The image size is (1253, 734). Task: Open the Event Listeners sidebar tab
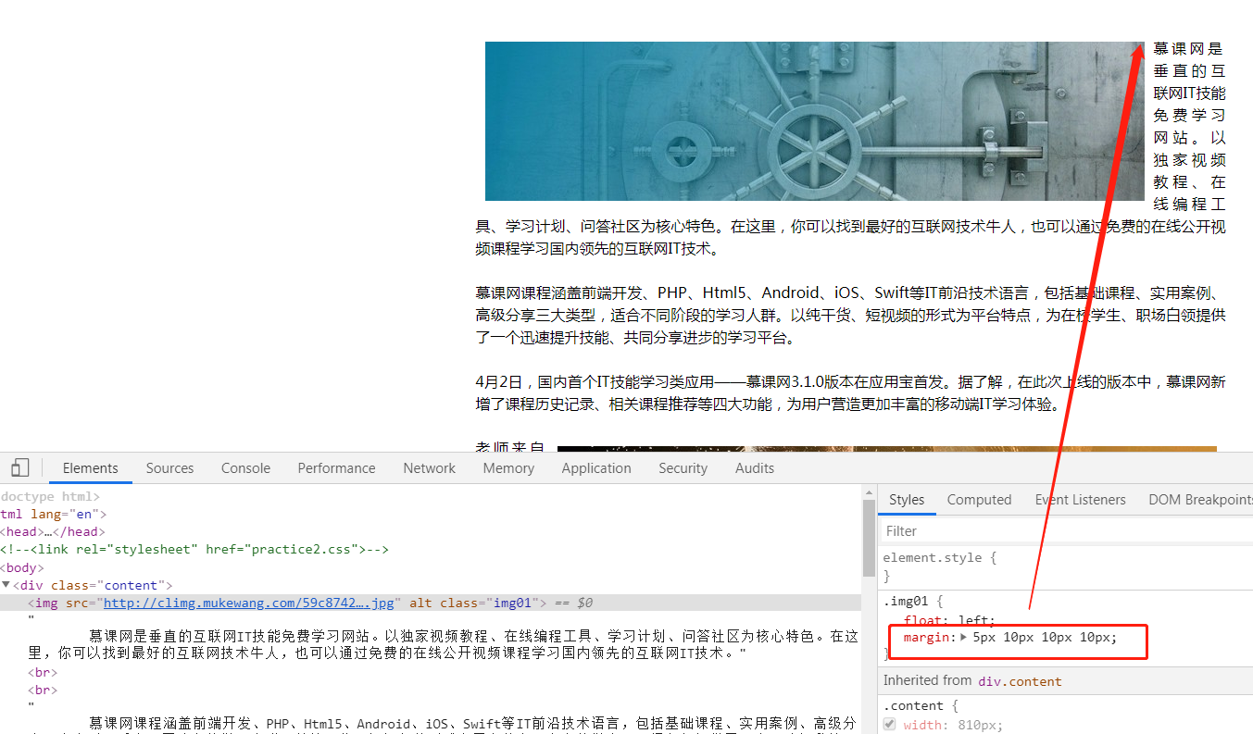(x=1081, y=500)
